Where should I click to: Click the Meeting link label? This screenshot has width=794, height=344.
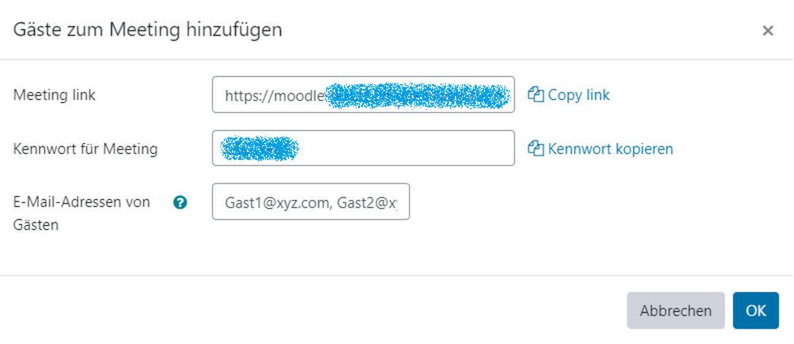coord(54,95)
